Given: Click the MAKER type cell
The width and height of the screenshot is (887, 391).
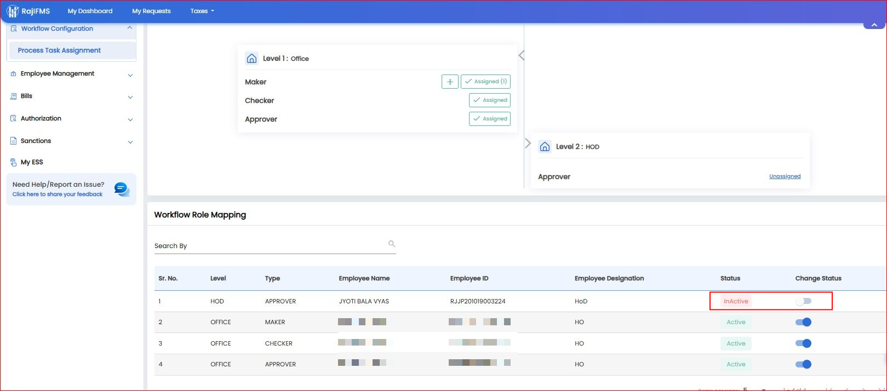Looking at the screenshot, I should point(275,322).
